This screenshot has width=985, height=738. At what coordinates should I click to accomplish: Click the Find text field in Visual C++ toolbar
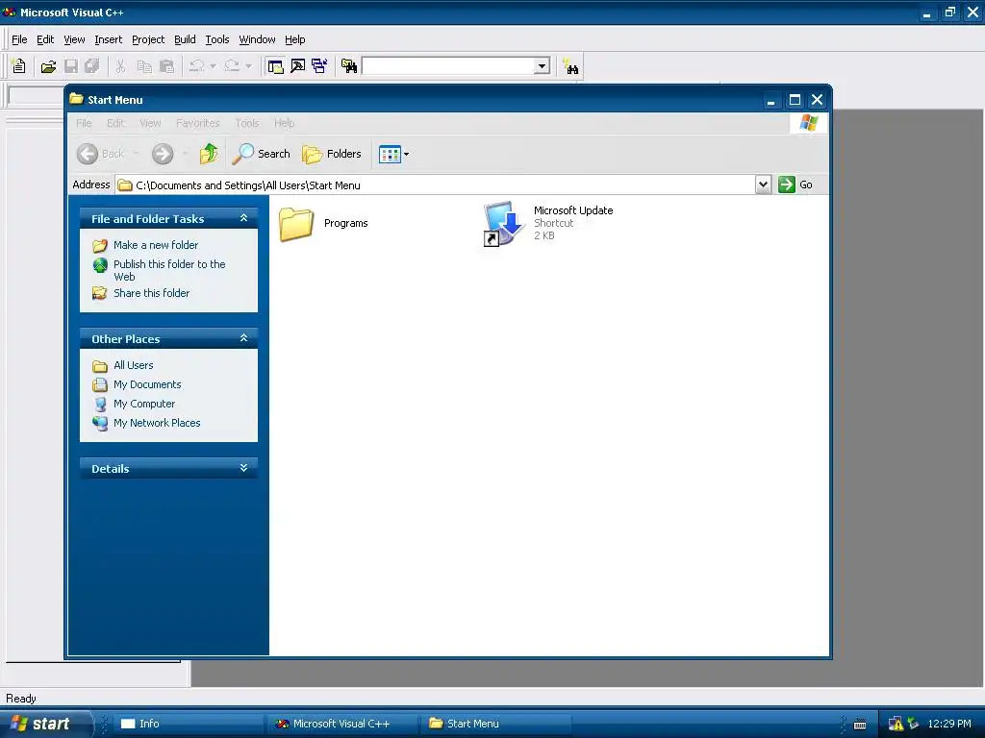tap(448, 66)
